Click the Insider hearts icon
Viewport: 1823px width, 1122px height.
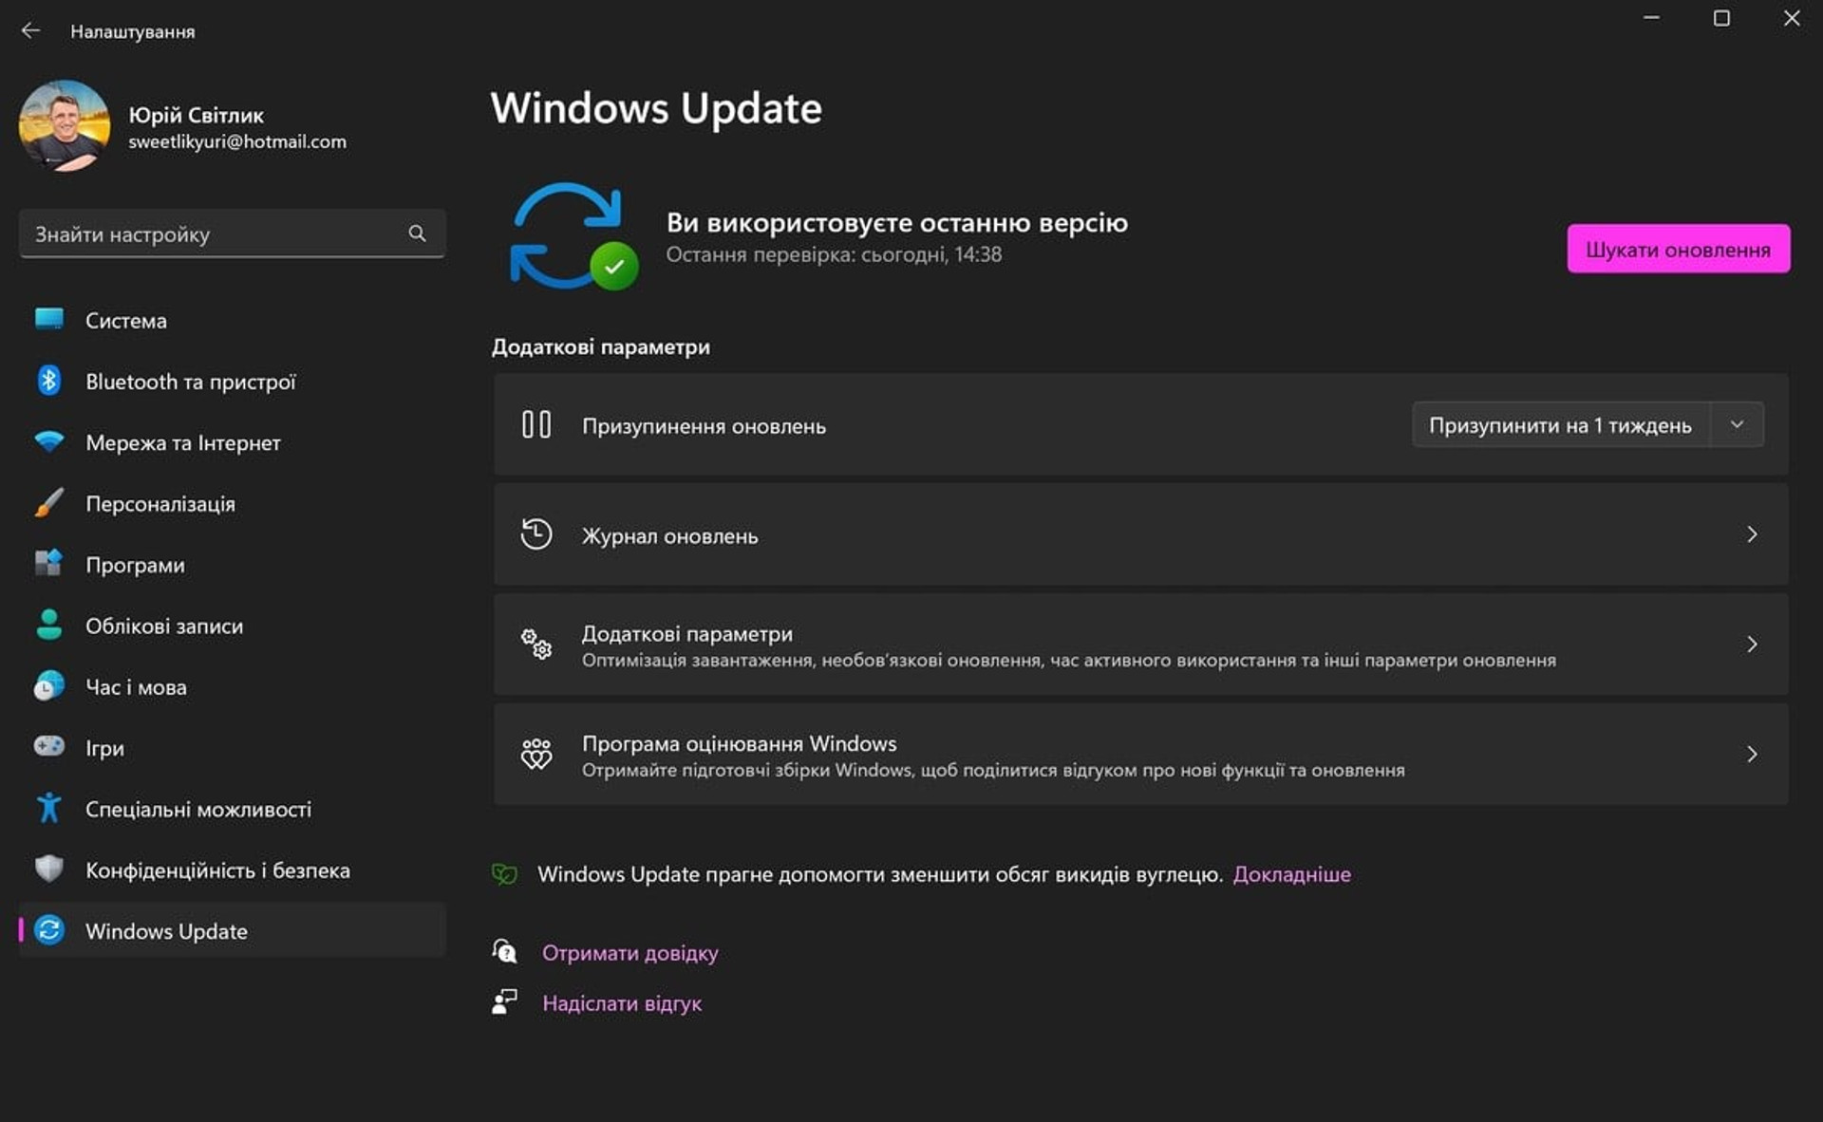[536, 754]
